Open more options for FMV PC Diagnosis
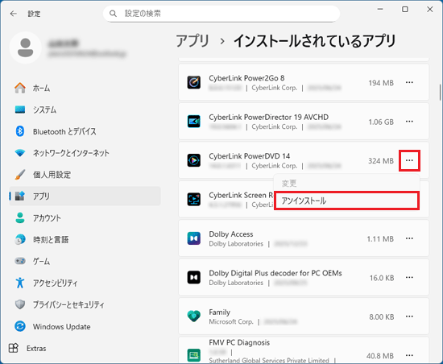Viewport: 443px width, 364px height. pyautogui.click(x=409, y=355)
